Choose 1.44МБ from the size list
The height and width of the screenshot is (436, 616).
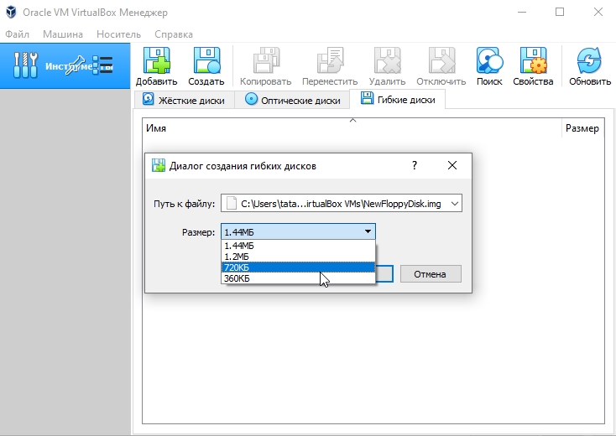(298, 246)
